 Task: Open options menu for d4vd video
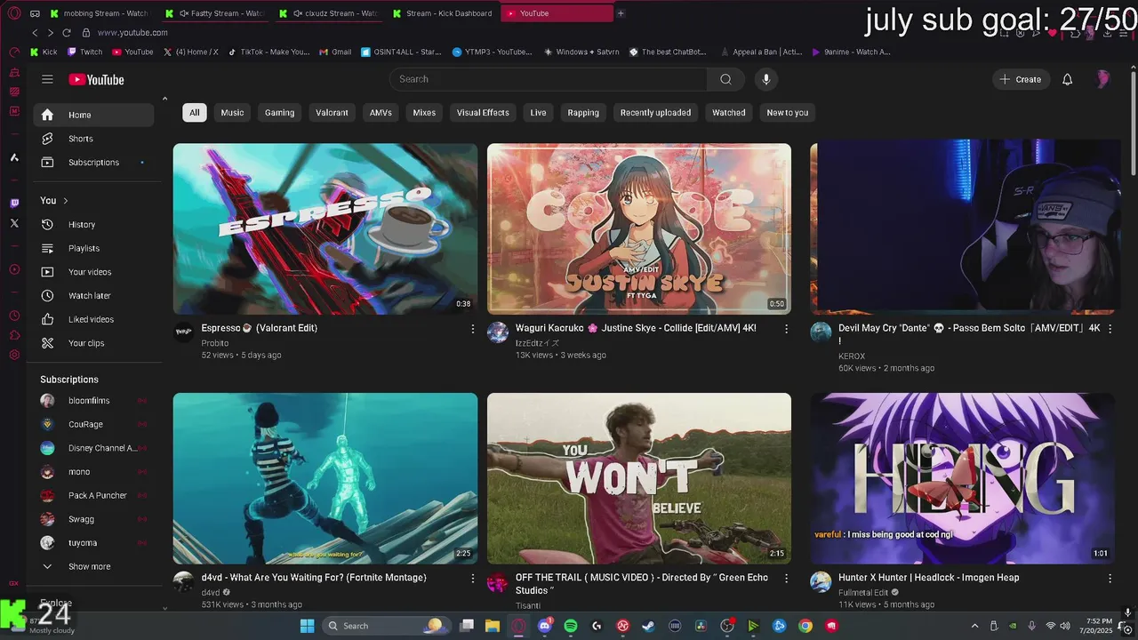pyautogui.click(x=472, y=579)
